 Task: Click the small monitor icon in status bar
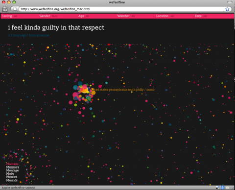click(x=218, y=188)
